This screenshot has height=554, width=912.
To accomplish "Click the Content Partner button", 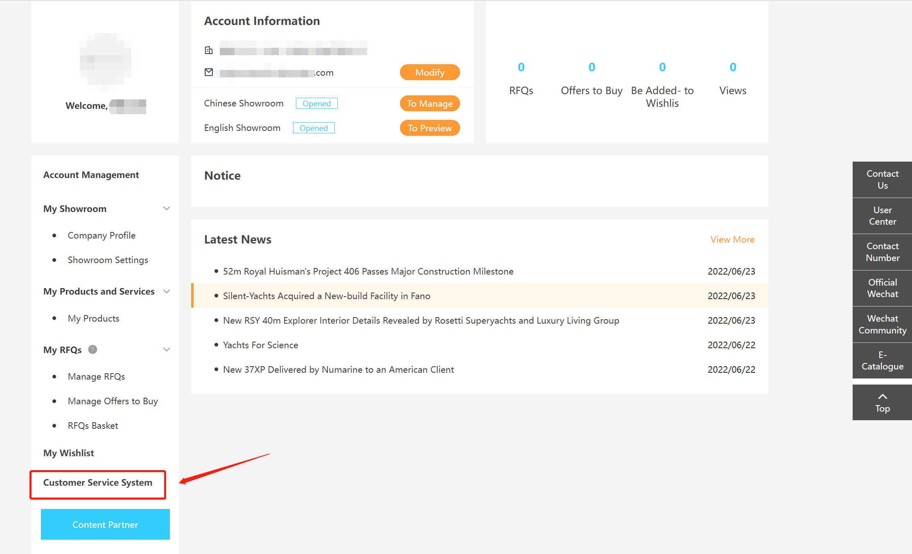I will pyautogui.click(x=105, y=525).
